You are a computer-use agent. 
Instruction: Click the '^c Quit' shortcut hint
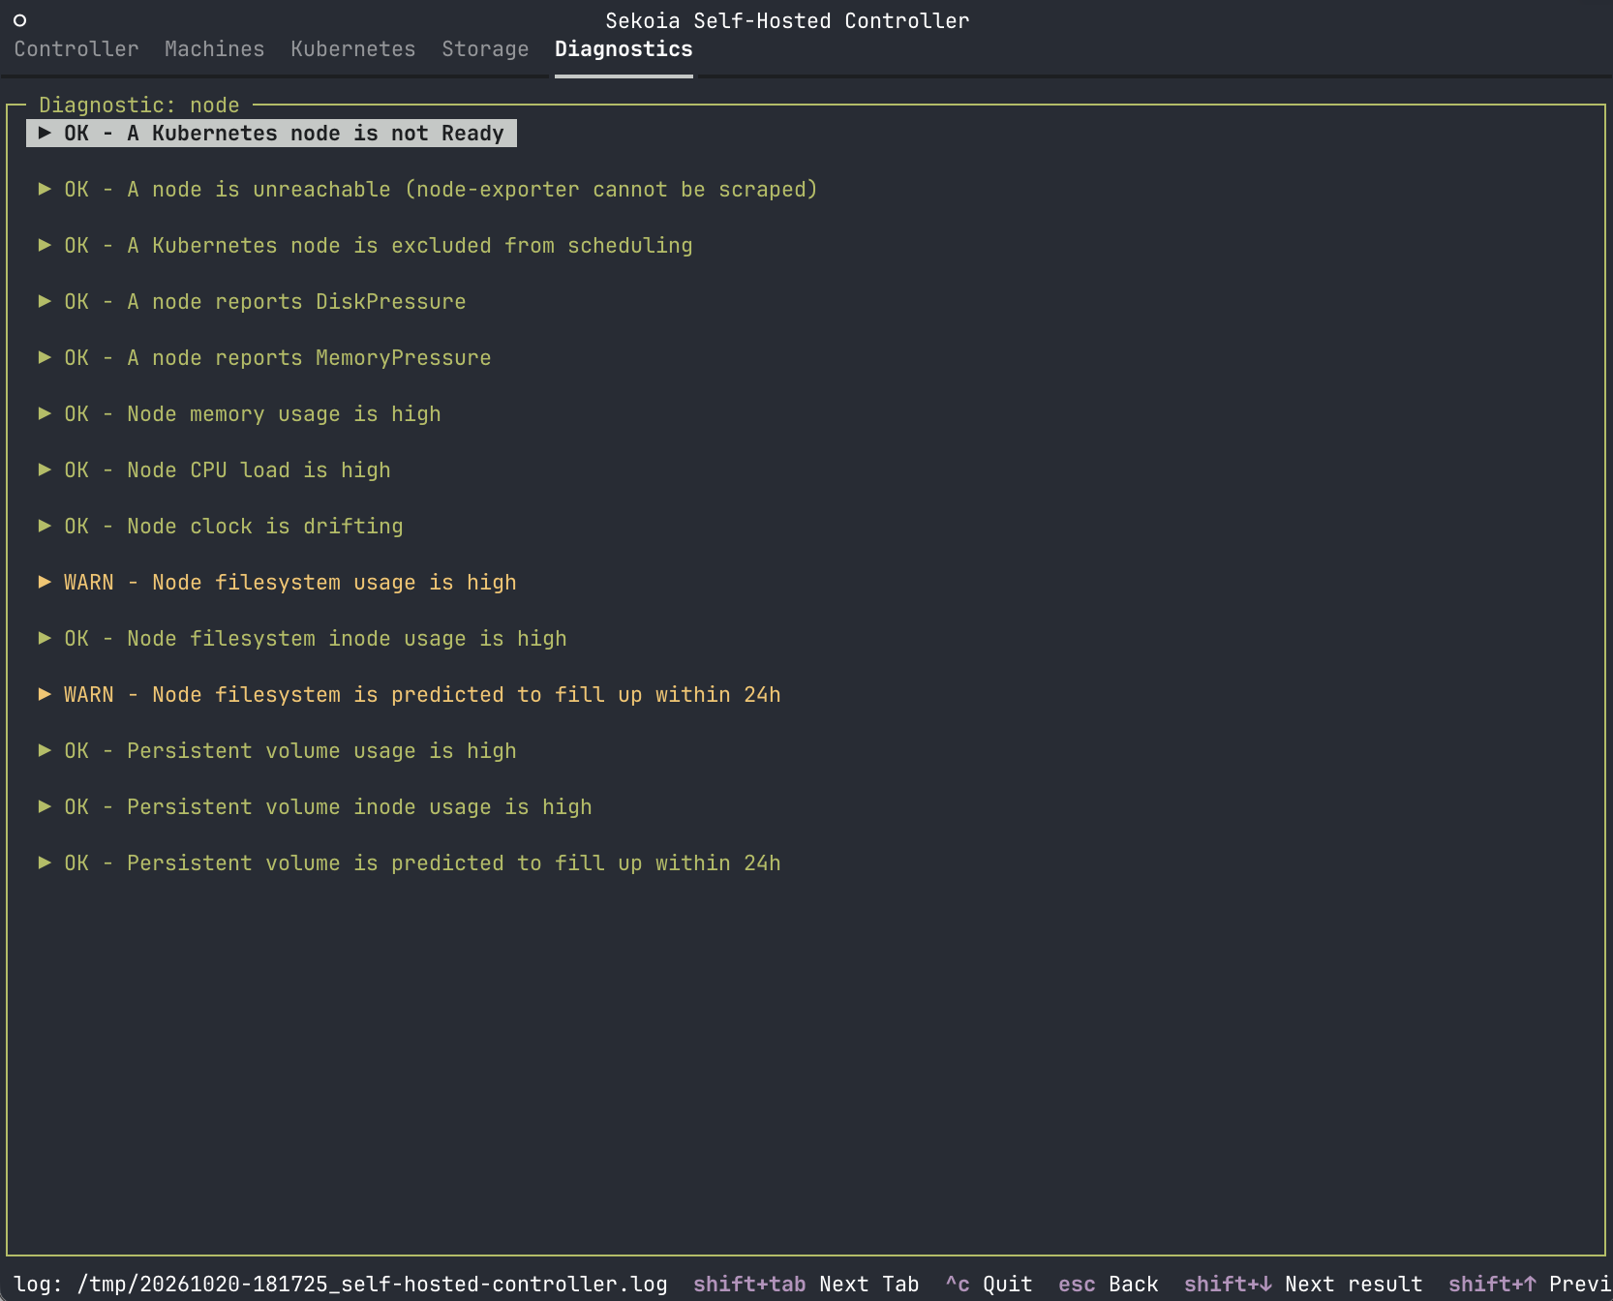(989, 1285)
